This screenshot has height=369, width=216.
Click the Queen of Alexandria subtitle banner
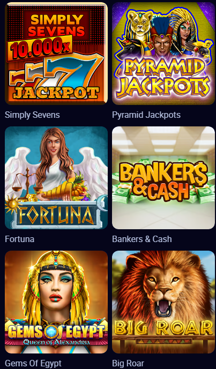coord(56,342)
